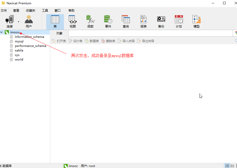Switch to list view in status bar
This screenshot has width=237, height=168.
232,166
